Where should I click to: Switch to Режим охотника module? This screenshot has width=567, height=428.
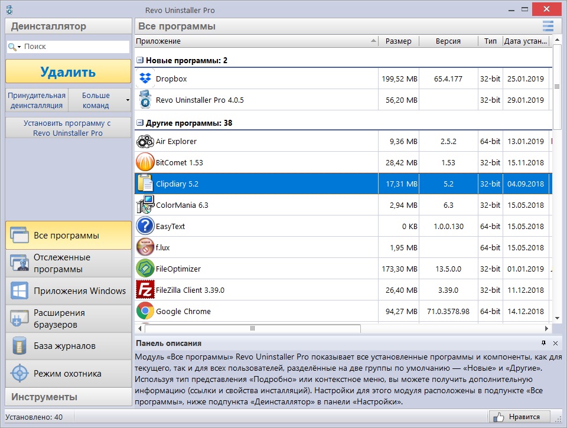tap(69, 374)
